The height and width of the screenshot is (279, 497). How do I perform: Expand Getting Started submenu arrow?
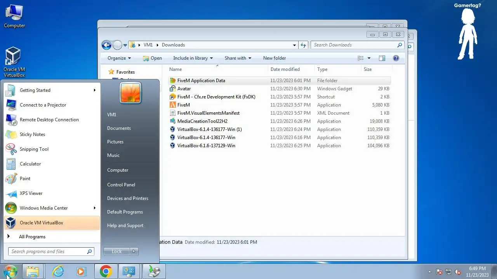94,90
